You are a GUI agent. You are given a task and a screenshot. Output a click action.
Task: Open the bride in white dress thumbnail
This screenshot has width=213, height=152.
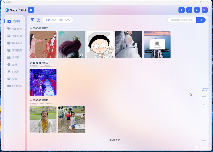click(x=129, y=45)
